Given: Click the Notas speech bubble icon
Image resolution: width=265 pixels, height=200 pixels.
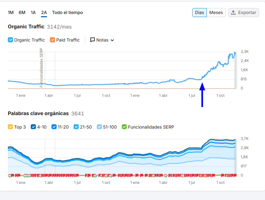Looking at the screenshot, I should [x=92, y=40].
